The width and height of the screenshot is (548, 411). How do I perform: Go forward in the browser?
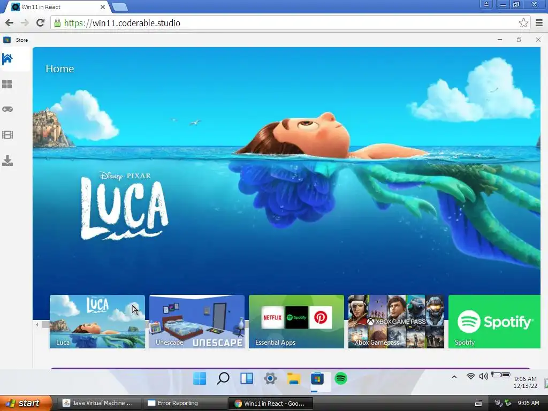tap(25, 22)
